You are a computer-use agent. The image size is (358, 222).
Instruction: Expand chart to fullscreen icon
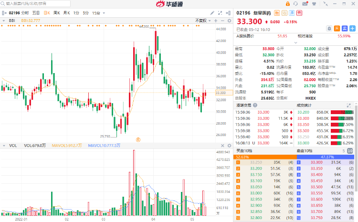pyautogui.click(x=220, y=13)
